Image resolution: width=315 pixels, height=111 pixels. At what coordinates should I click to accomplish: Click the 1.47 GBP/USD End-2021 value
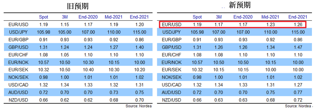pos(298,47)
